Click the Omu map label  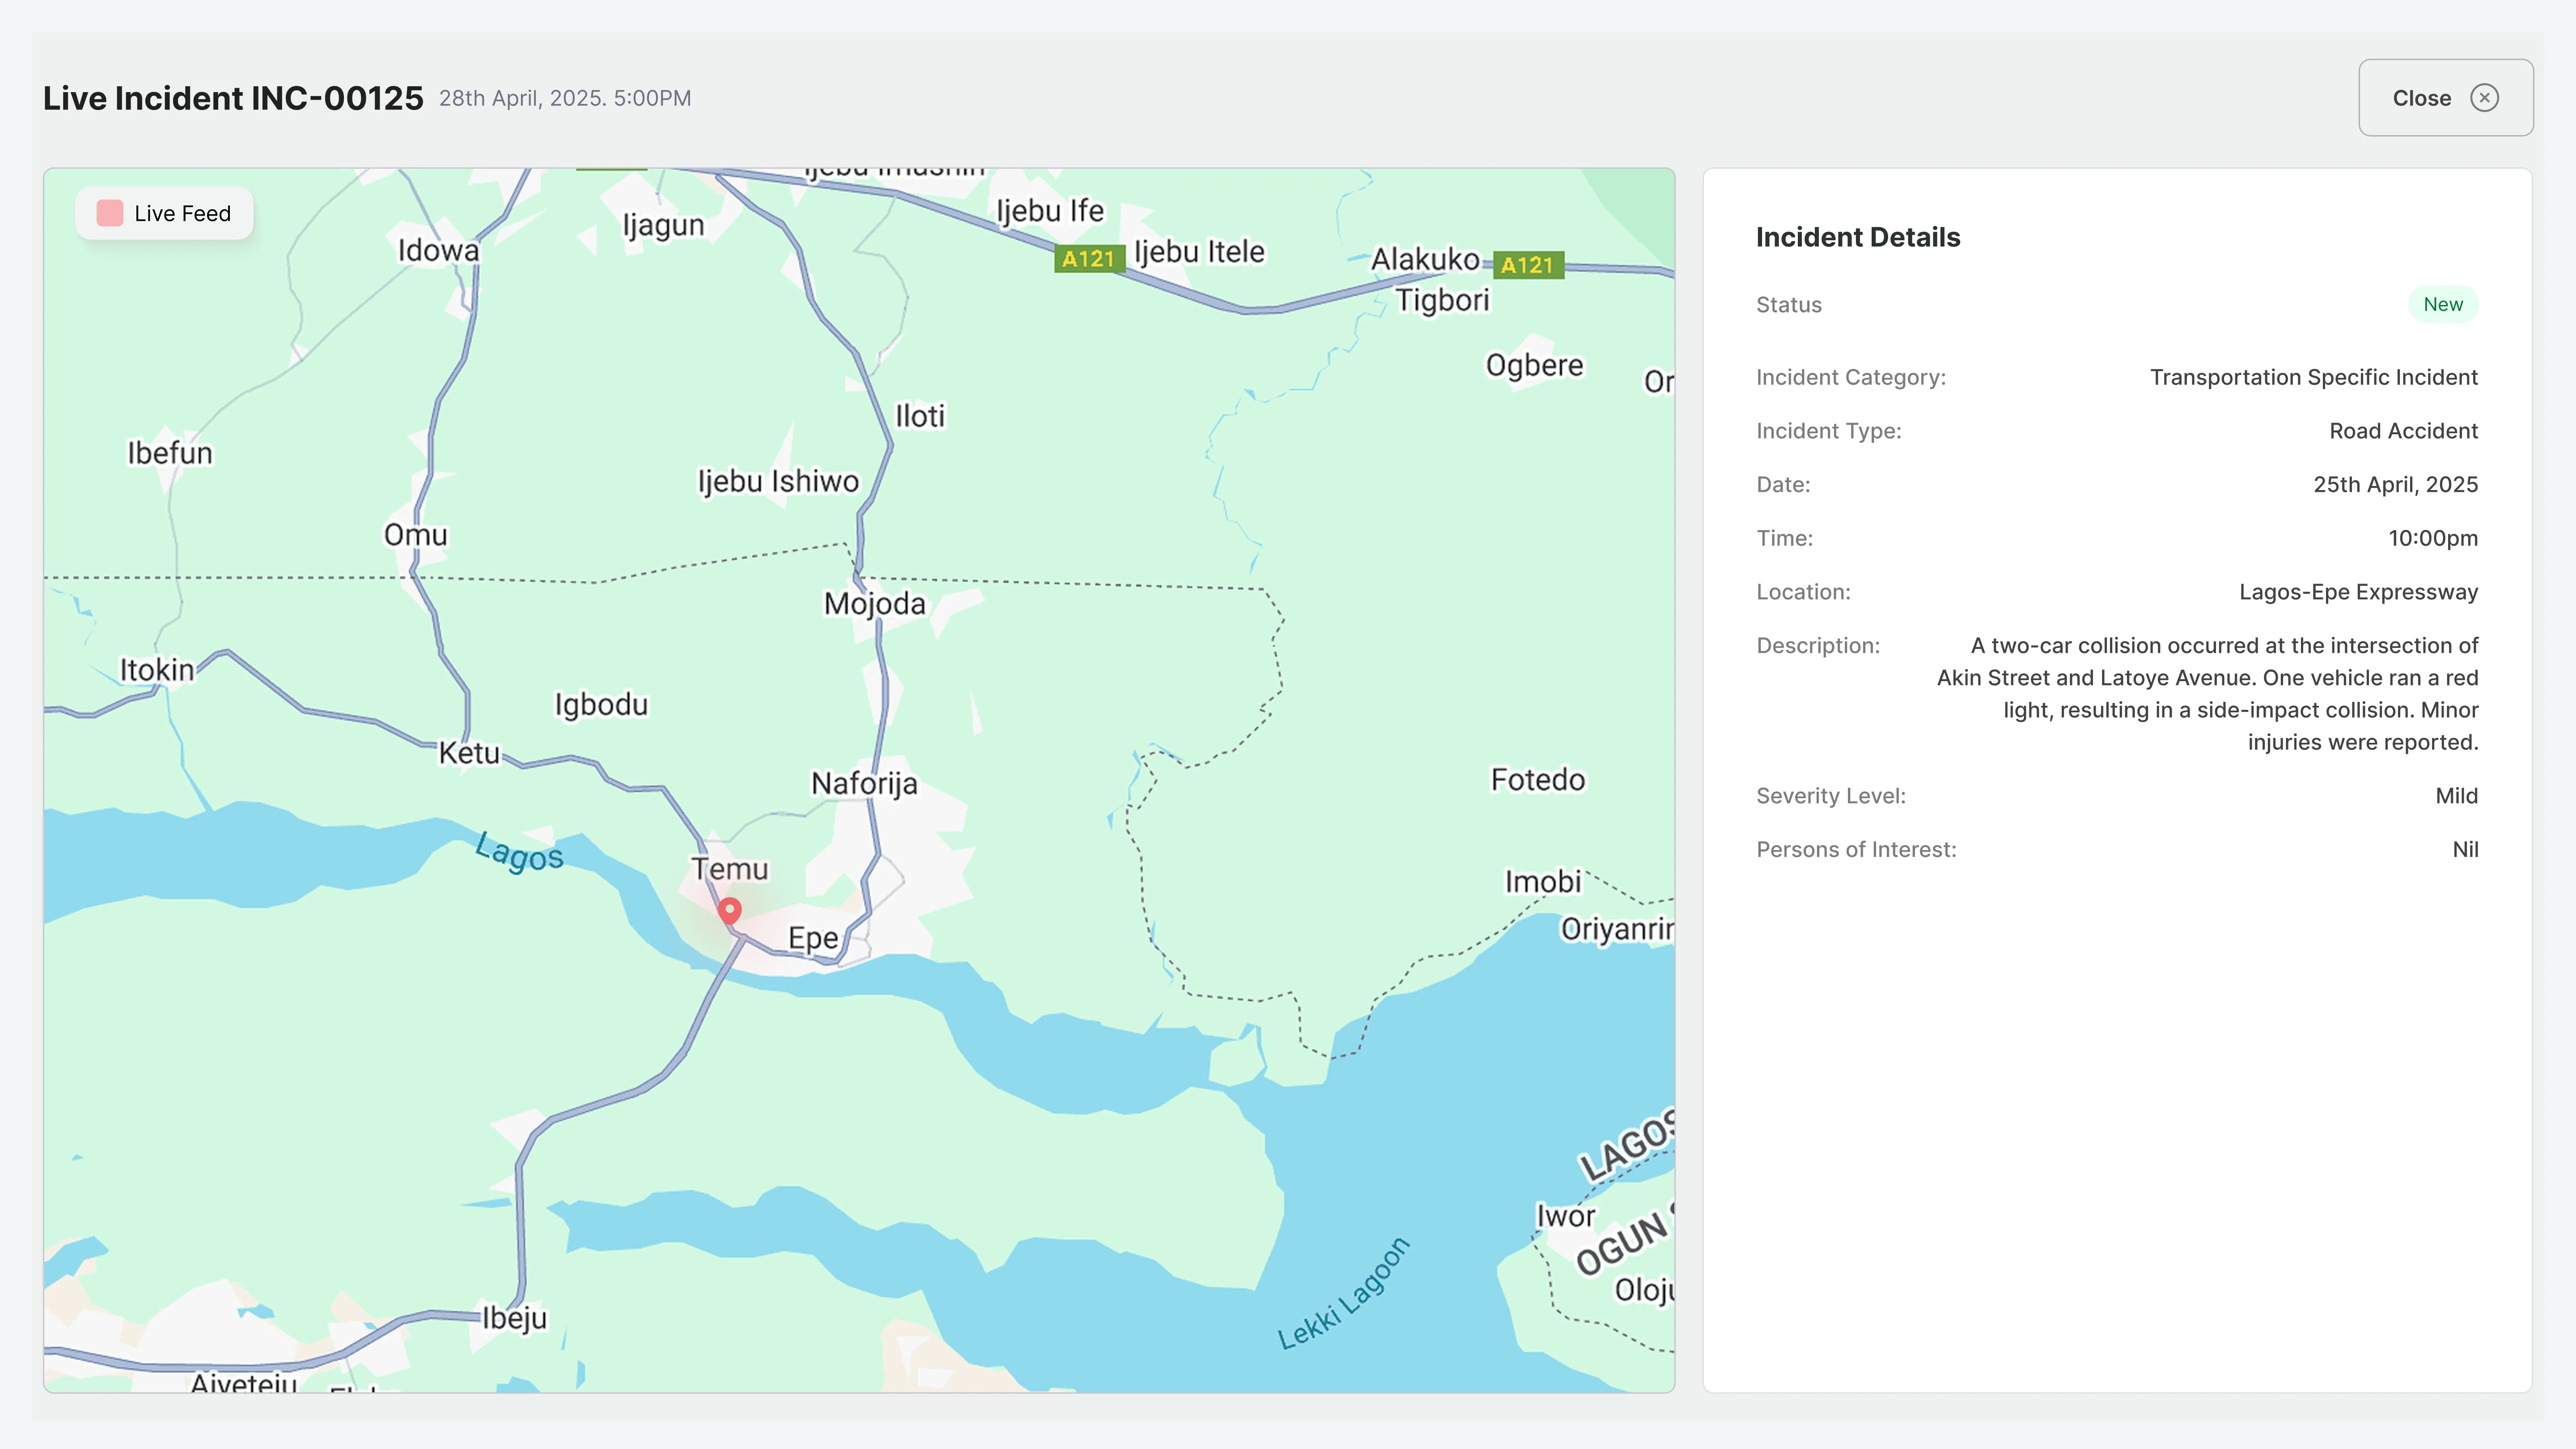click(416, 535)
